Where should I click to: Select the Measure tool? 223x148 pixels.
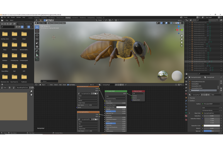37,55
